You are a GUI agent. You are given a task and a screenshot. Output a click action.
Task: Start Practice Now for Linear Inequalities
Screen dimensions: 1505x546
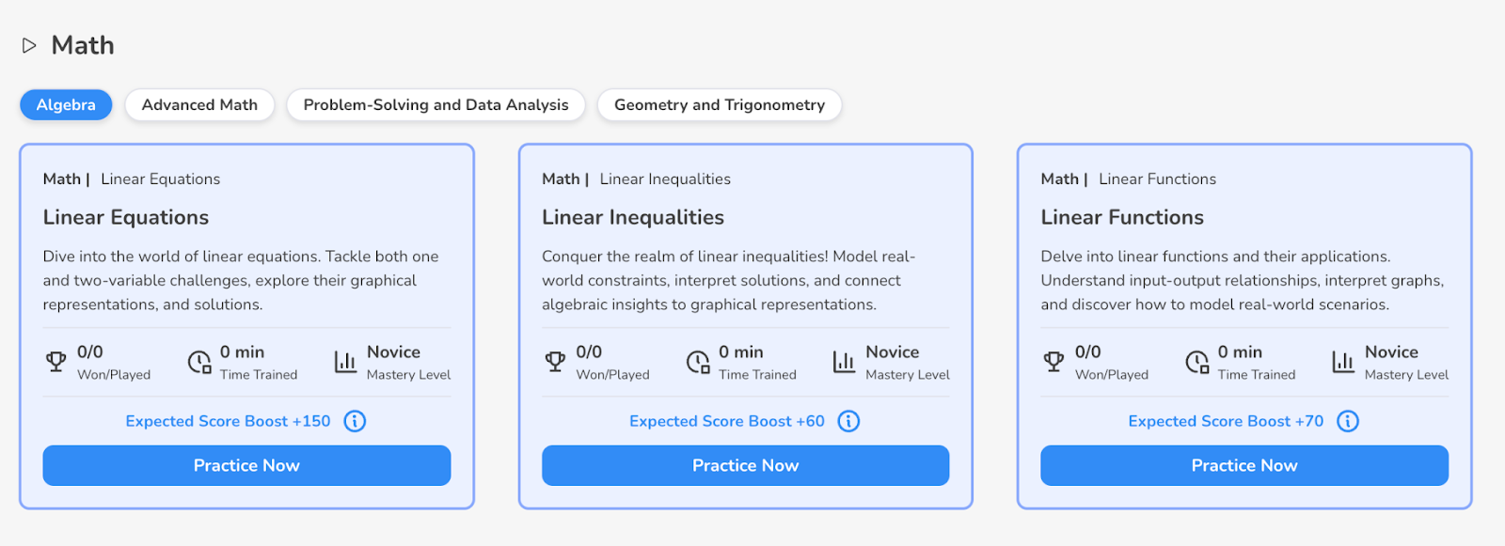click(745, 465)
